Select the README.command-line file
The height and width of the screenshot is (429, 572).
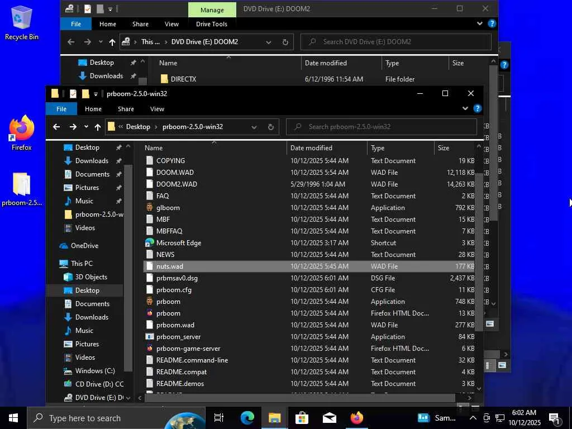click(x=308, y=360)
